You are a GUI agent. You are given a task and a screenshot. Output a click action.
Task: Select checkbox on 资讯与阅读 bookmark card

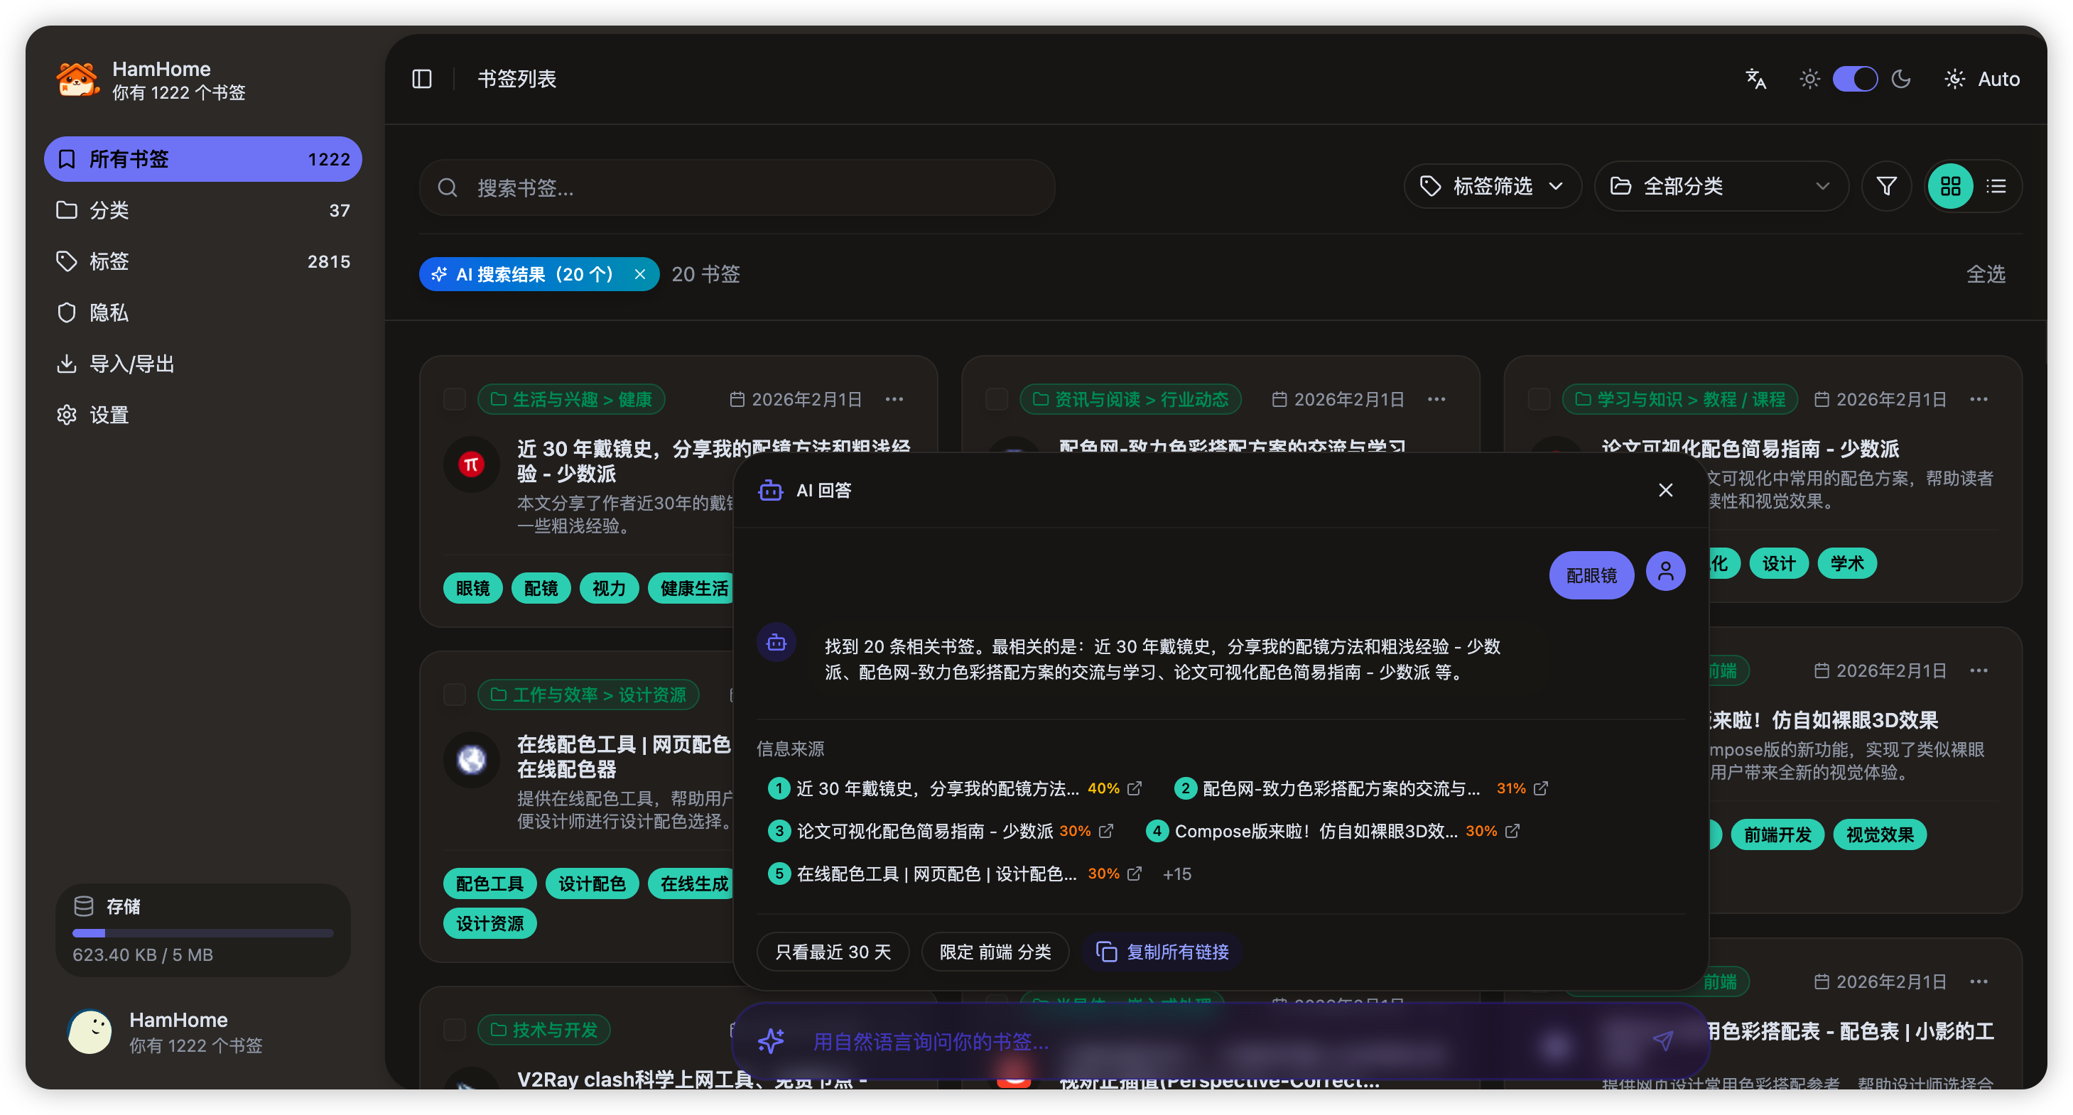[997, 399]
